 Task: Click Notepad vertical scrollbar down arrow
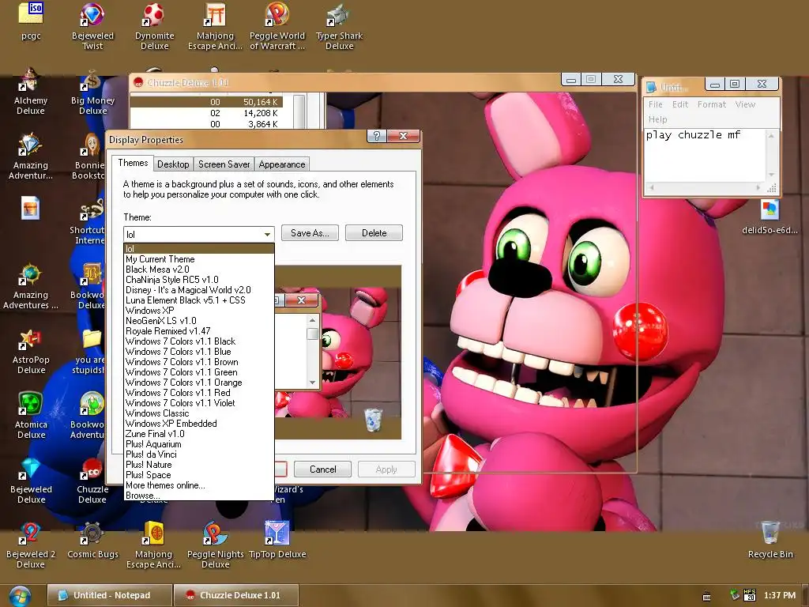tap(771, 175)
